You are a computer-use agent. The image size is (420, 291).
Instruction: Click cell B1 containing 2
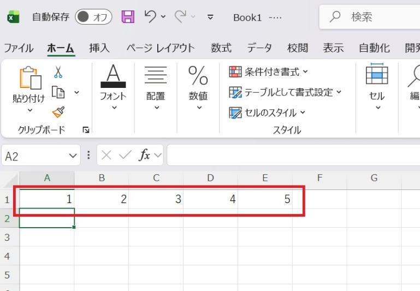[x=102, y=199]
